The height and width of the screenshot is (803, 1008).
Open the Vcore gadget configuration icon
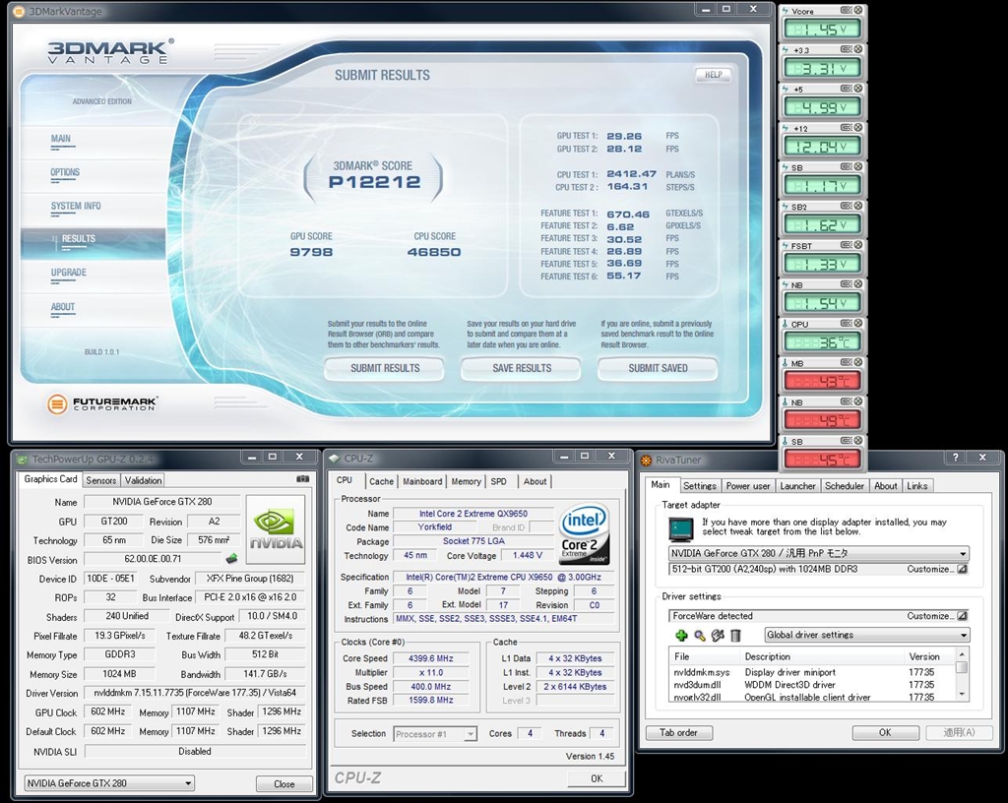tap(847, 10)
